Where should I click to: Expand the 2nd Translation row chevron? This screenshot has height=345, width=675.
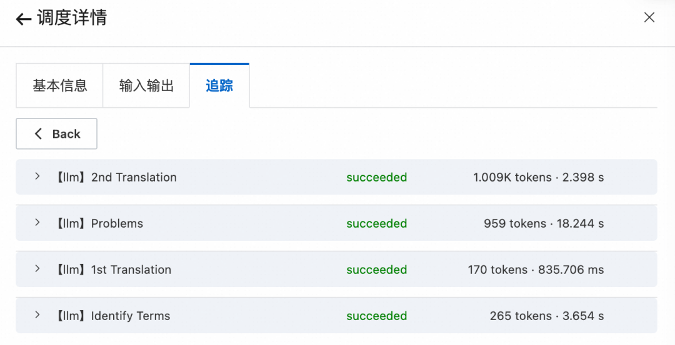pyautogui.click(x=37, y=177)
